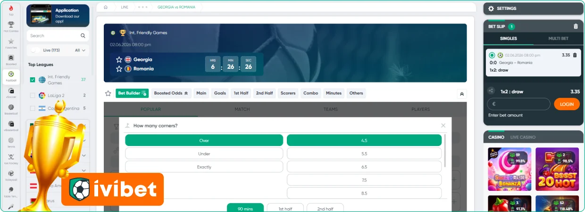Click the orange Login button

click(567, 104)
